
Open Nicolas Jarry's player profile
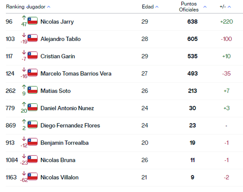[x=57, y=22]
